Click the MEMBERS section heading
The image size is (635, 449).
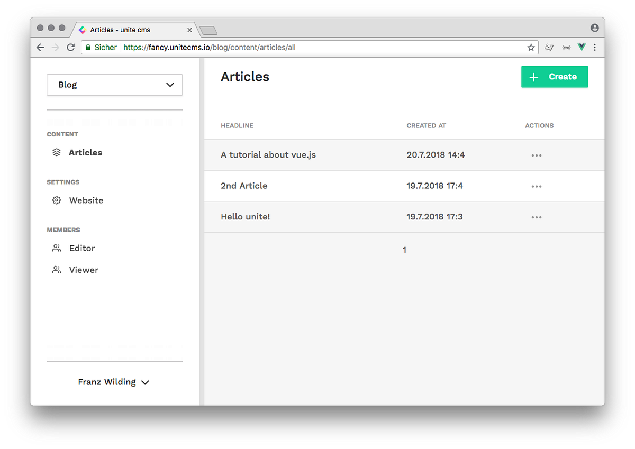coord(63,230)
